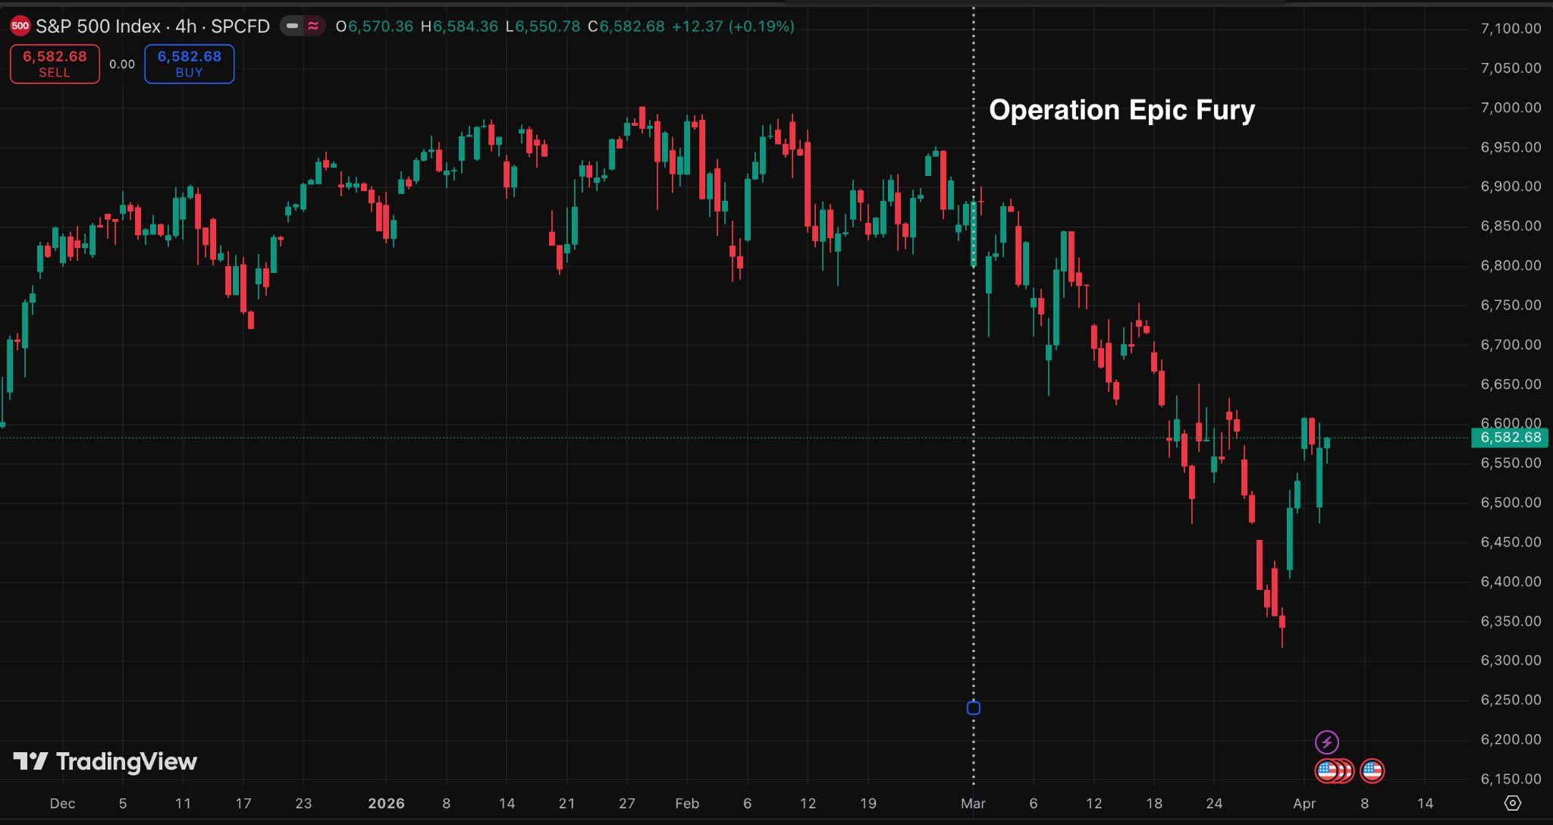Open the 4h interval in the chart legend
This screenshot has height=825, width=1553.
[x=185, y=27]
